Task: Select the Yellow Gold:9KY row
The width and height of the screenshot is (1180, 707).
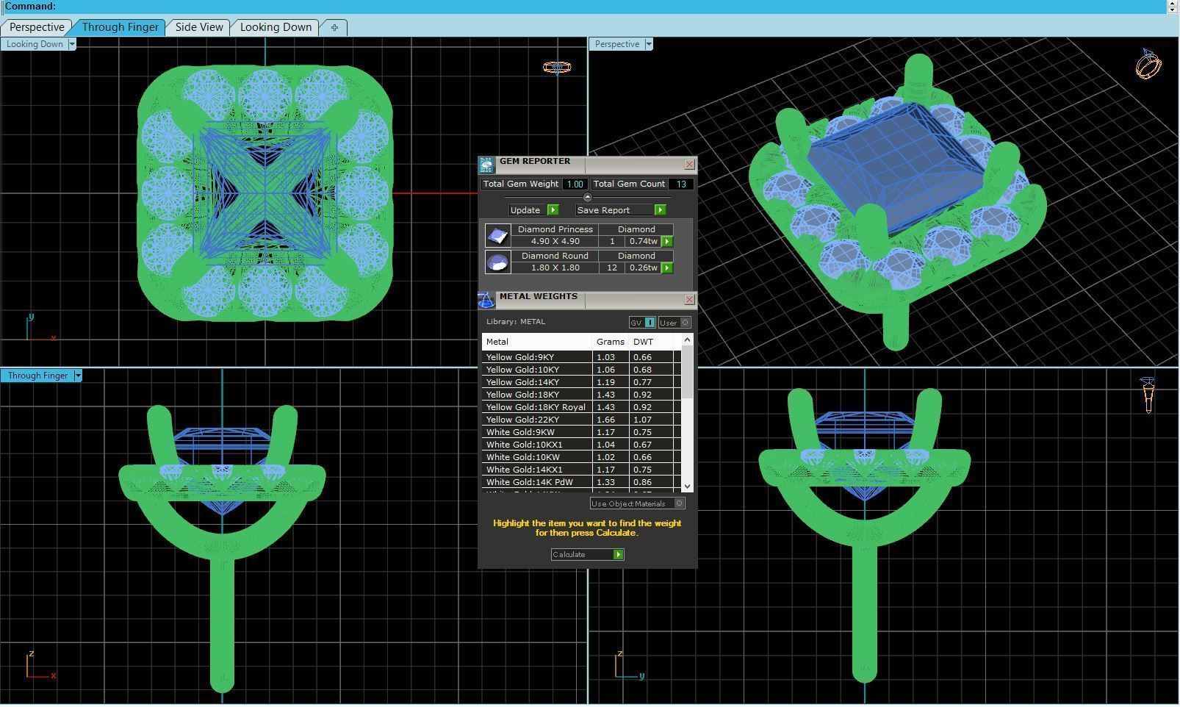Action: point(581,357)
